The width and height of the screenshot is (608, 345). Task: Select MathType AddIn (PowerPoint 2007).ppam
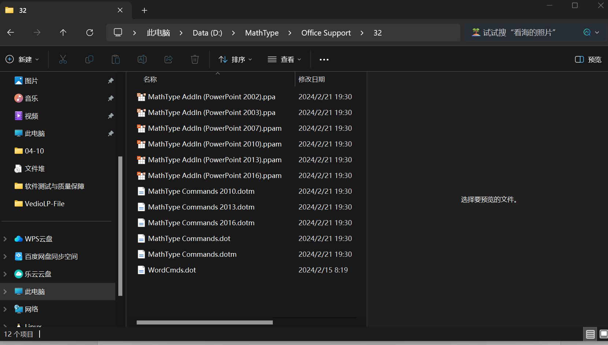coord(215,128)
